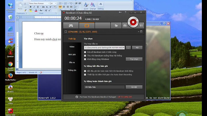The width and height of the screenshot is (207, 116).
Task: Select Bandicam game recording mode tab
Action: click(71, 26)
